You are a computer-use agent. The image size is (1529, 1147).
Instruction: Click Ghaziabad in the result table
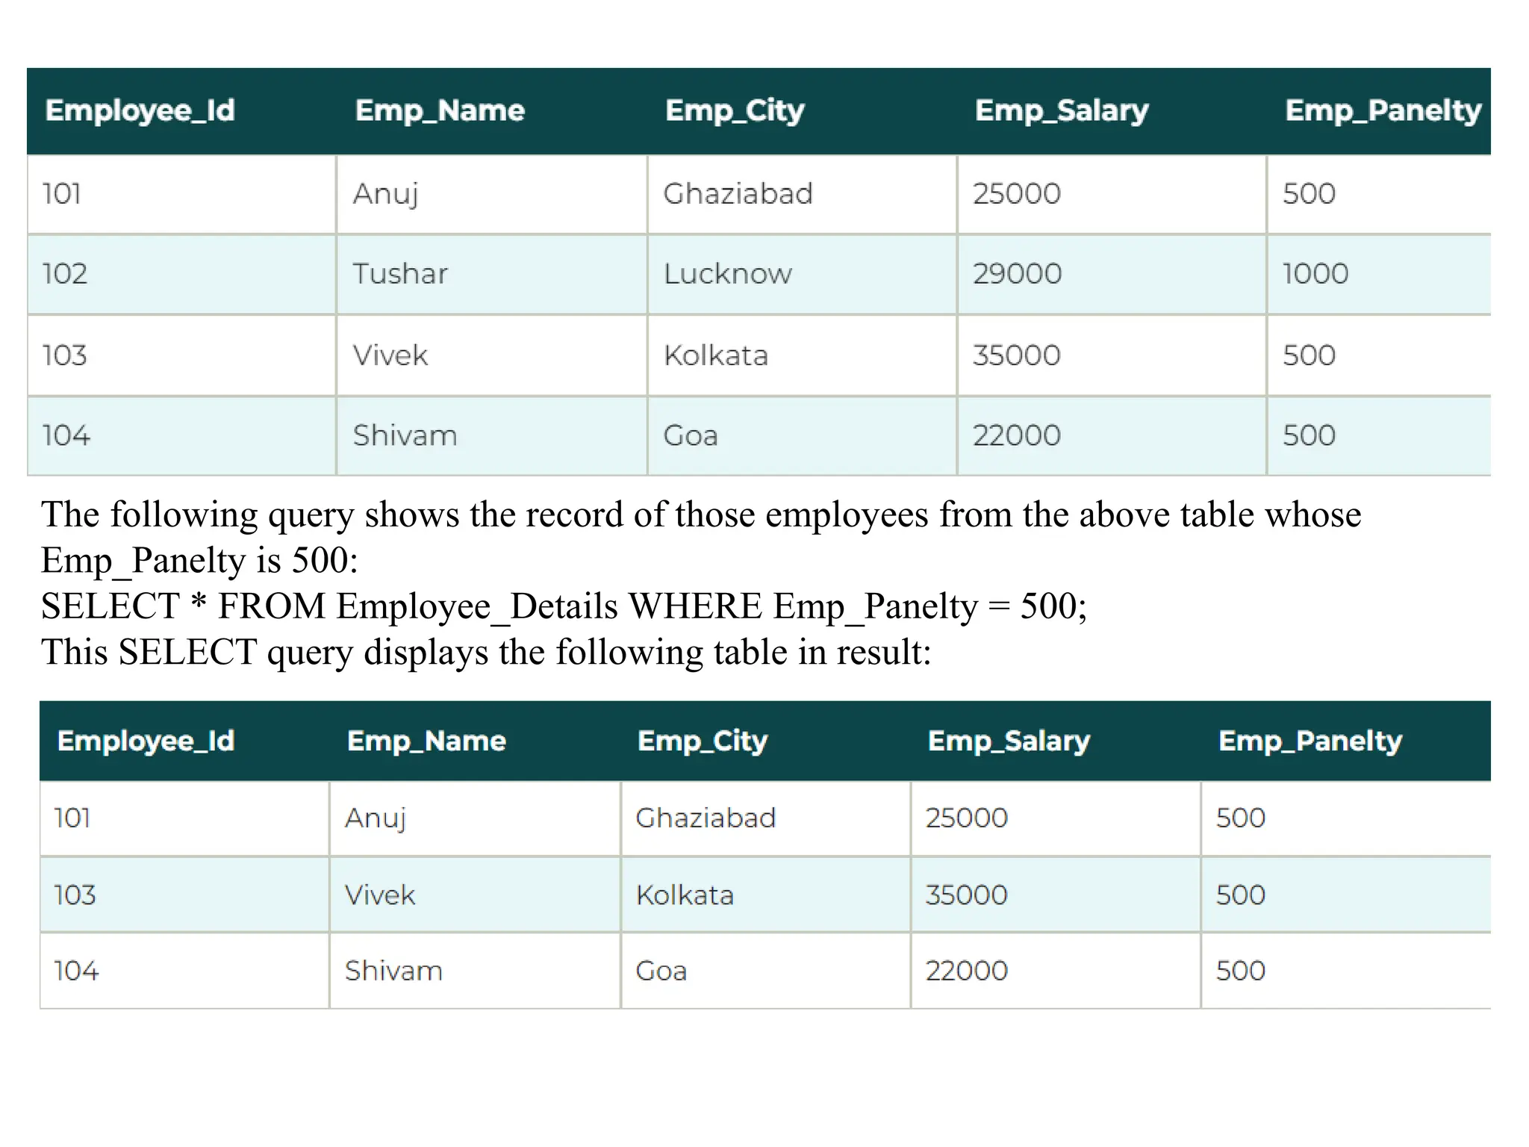pyautogui.click(x=706, y=818)
